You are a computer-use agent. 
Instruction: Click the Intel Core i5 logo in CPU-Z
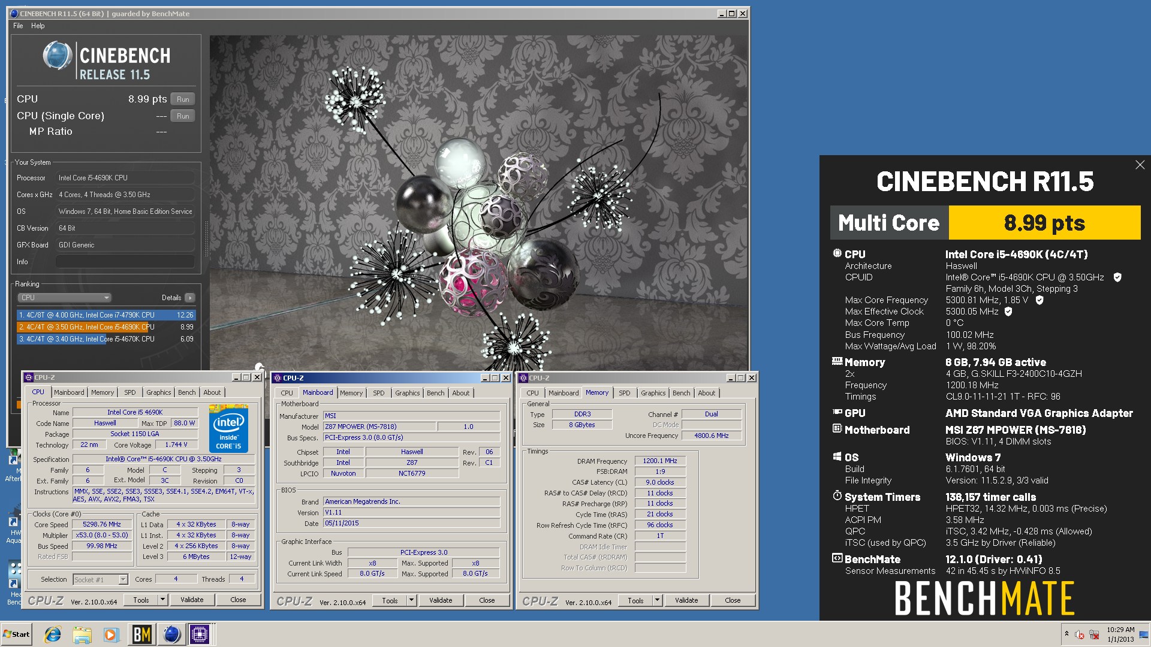(228, 429)
